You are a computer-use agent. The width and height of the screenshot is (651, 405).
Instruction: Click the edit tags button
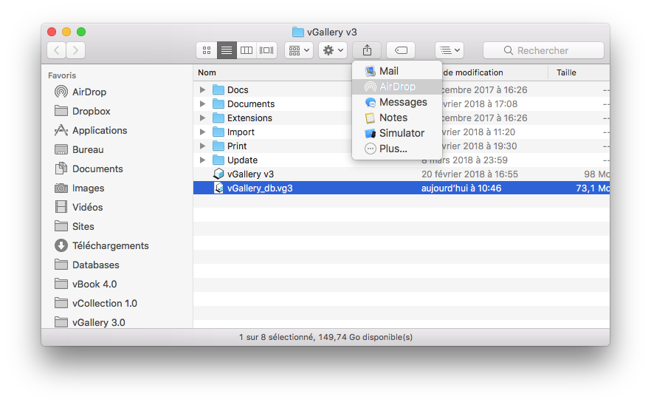click(401, 50)
